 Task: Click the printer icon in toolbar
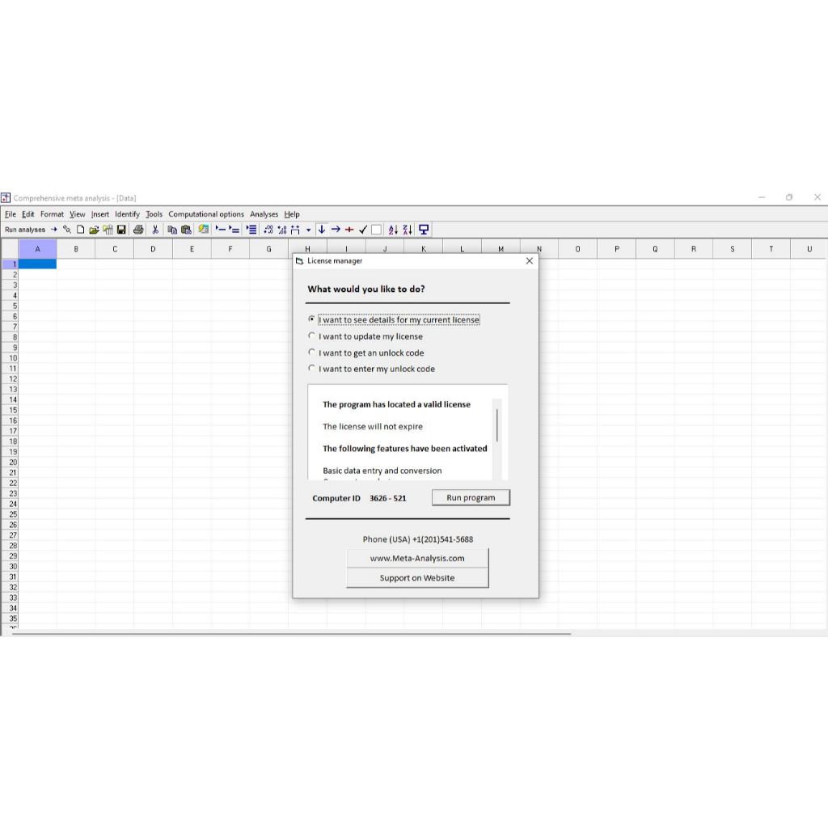tap(138, 230)
